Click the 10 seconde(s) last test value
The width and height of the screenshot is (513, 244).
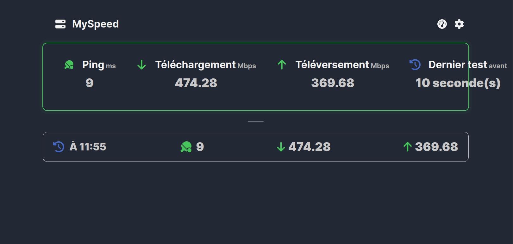(458, 83)
